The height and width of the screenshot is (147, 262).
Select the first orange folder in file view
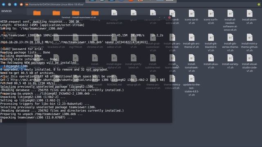(37, 13)
